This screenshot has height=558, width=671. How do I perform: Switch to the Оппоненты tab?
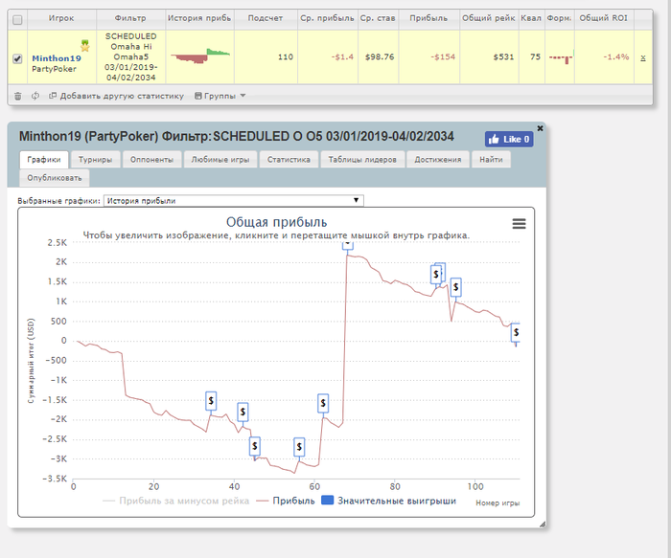click(x=151, y=160)
